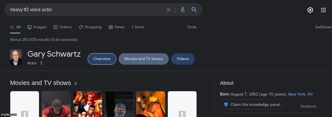The width and height of the screenshot is (332, 117).
Task: Start voice search with the microphone icon
Action: 182,10
